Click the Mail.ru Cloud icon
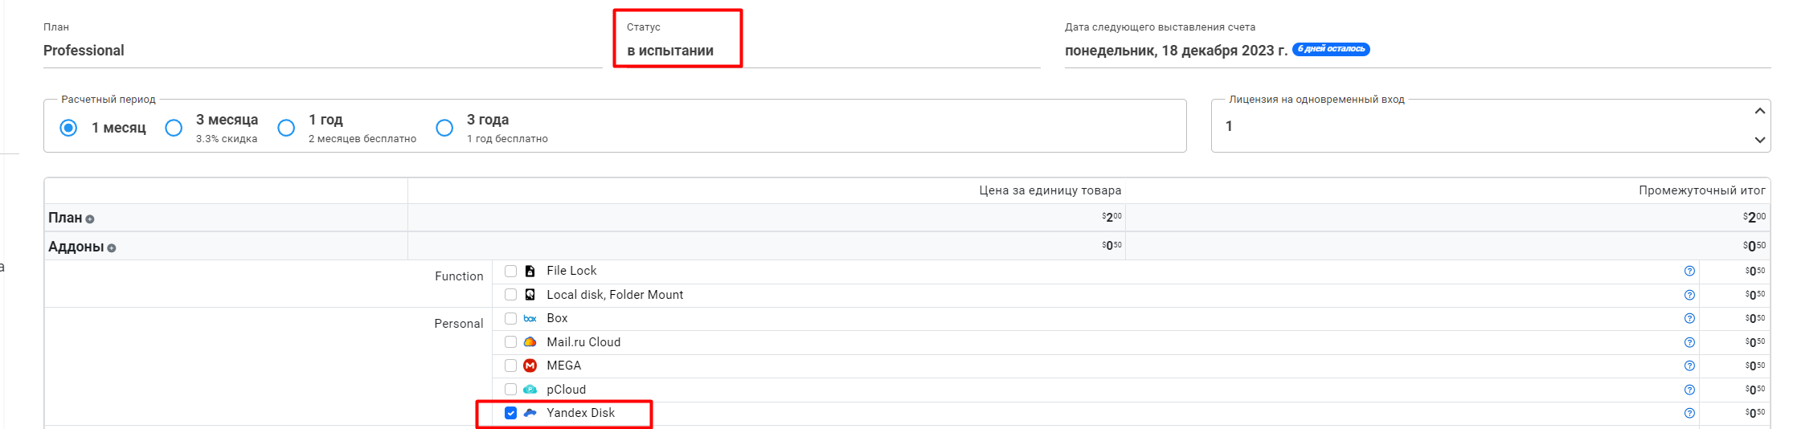The image size is (1797, 429). [x=530, y=342]
